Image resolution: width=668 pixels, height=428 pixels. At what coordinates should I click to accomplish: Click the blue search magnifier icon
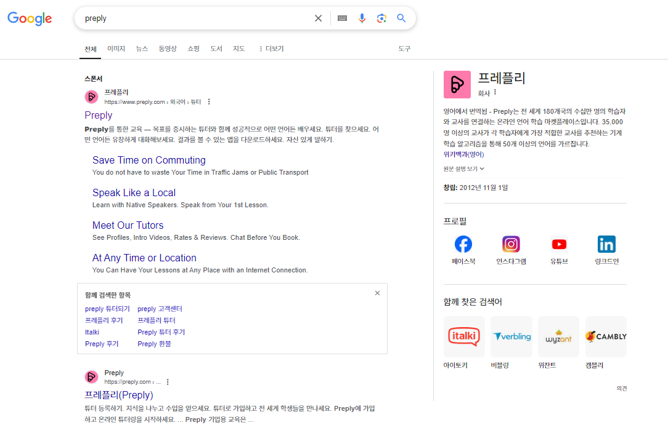point(401,18)
